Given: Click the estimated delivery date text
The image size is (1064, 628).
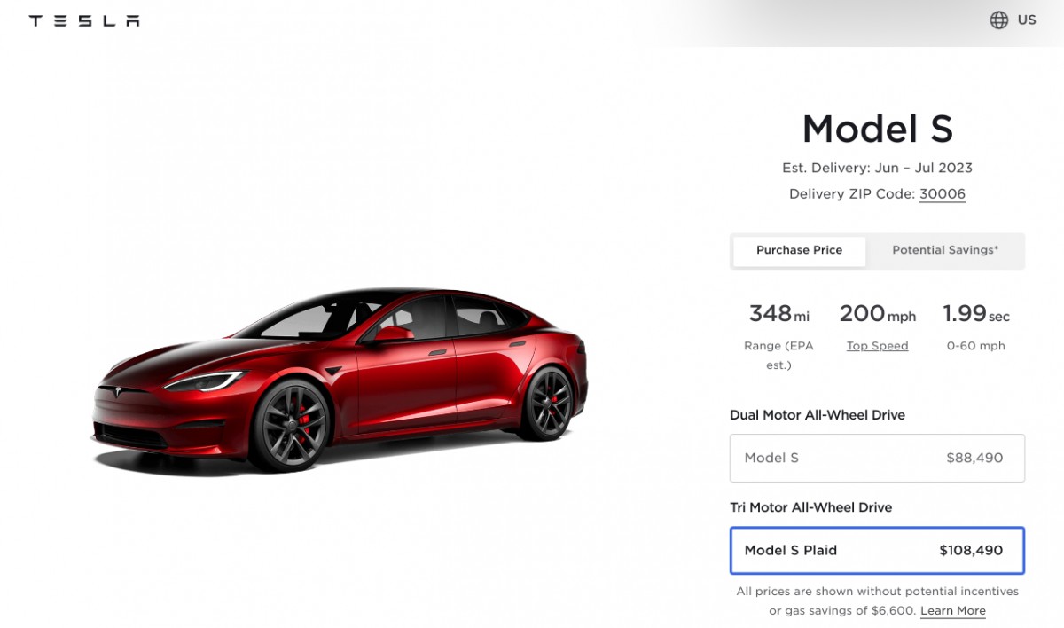Looking at the screenshot, I should tap(876, 167).
